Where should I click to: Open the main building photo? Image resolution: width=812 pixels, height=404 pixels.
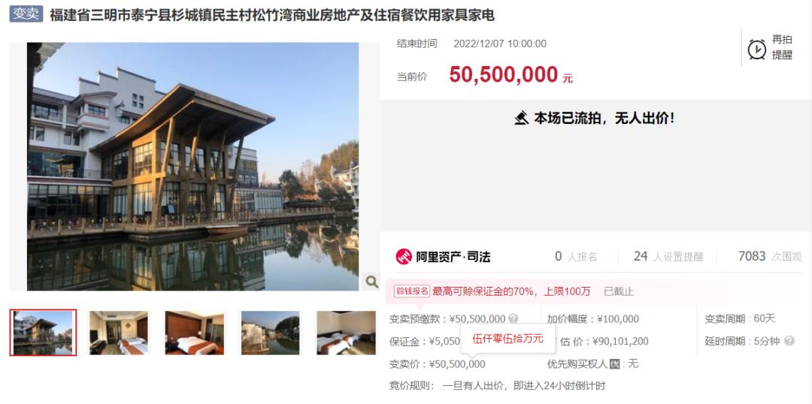tap(192, 167)
